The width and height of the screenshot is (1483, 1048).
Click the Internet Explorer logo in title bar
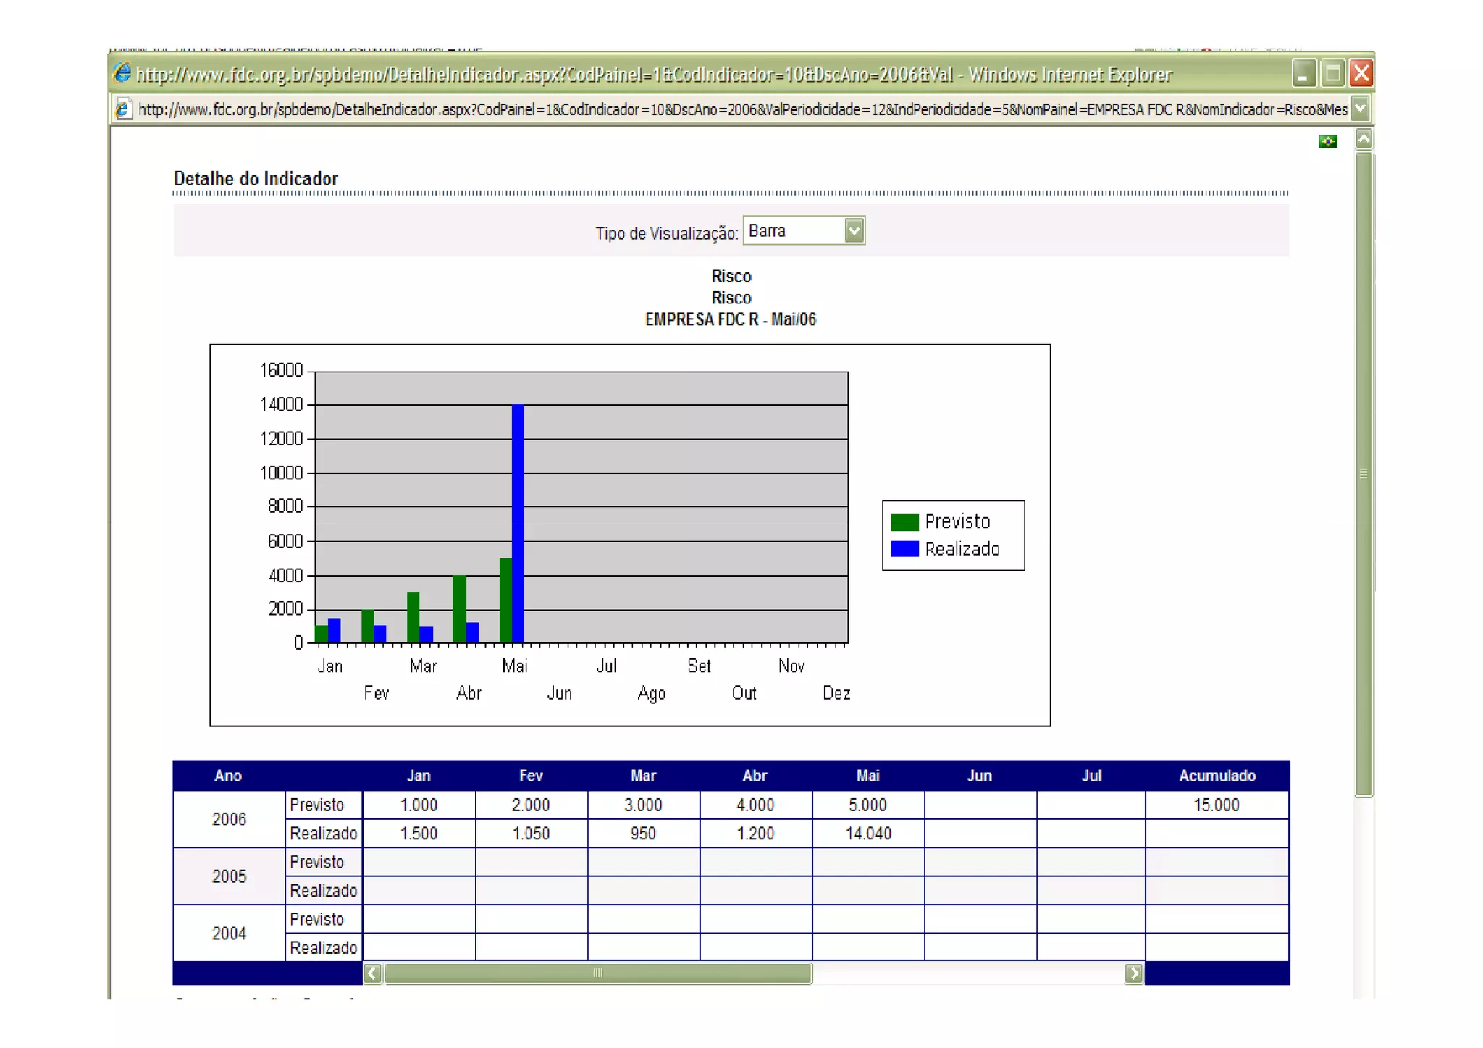(x=122, y=74)
